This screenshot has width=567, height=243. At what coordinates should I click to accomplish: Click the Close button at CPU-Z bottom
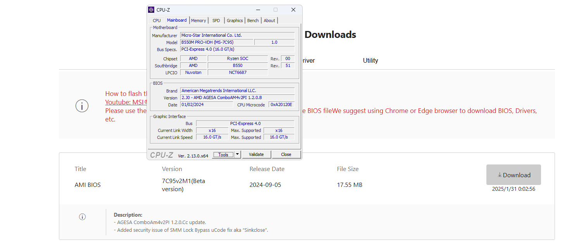pos(286,154)
